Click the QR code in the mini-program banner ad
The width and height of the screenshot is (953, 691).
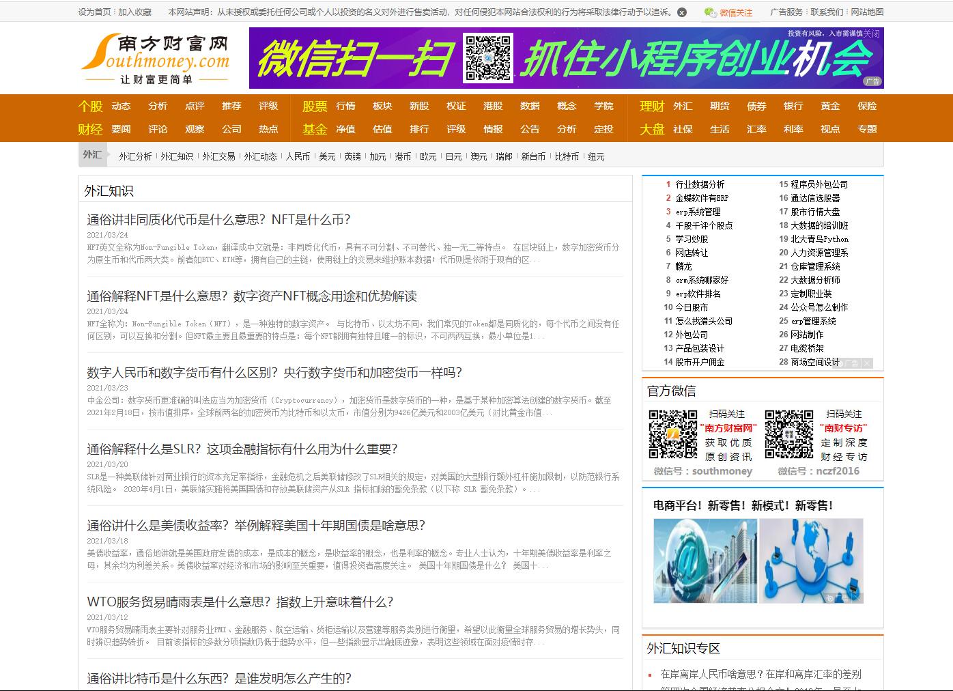tap(487, 60)
